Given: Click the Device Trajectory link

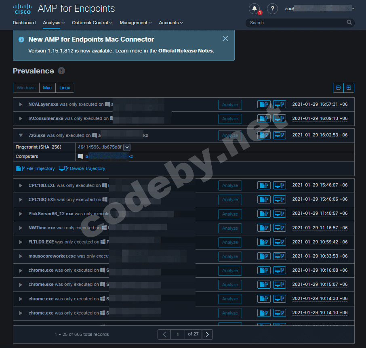Looking at the screenshot, I should (82, 168).
